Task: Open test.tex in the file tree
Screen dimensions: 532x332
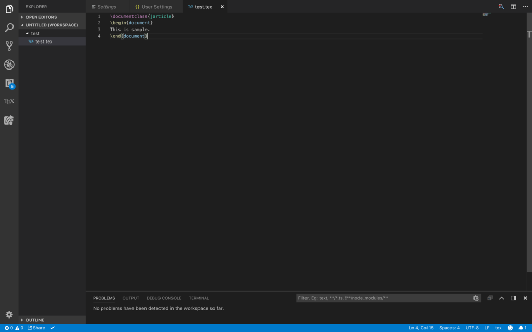Action: coord(52,41)
